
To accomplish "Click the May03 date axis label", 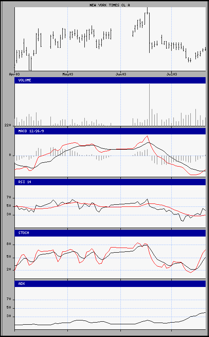I will click(67, 74).
